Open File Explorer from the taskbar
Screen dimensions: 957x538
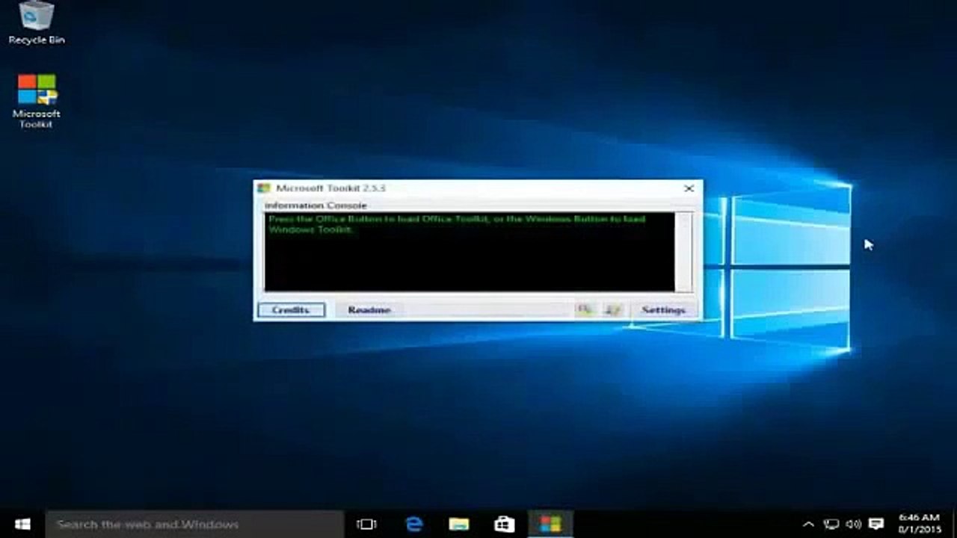(x=459, y=524)
